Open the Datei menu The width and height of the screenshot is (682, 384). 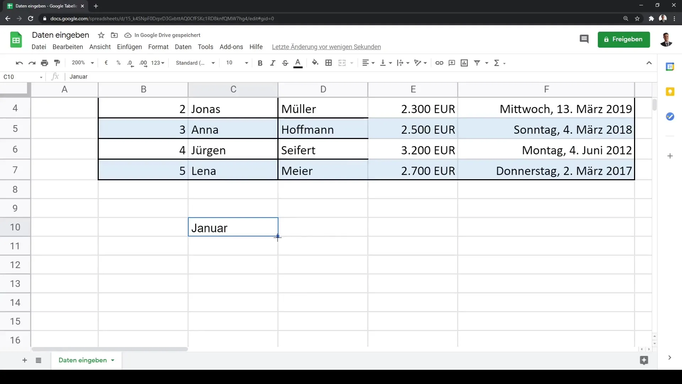point(39,47)
